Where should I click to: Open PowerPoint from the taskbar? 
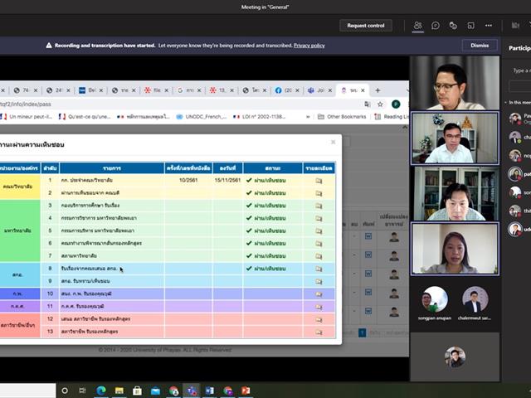(246, 391)
